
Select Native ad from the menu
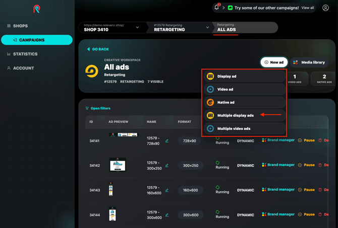tap(245, 102)
